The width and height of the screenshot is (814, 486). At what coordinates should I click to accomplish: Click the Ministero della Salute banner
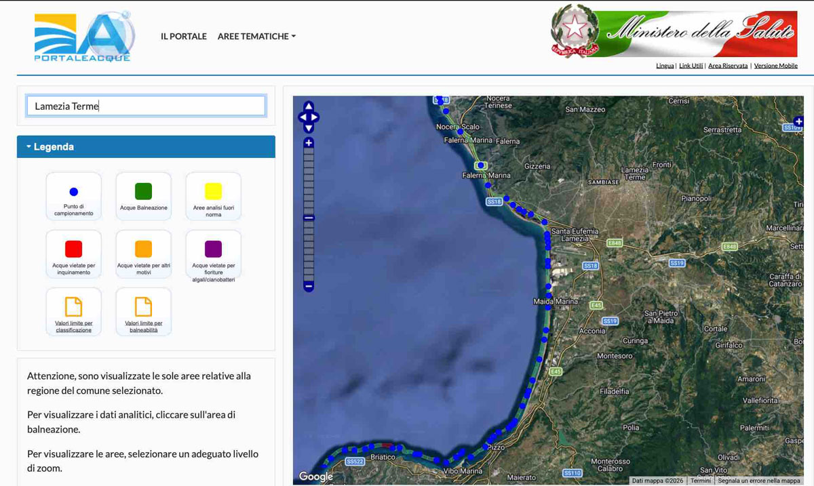[x=674, y=31]
